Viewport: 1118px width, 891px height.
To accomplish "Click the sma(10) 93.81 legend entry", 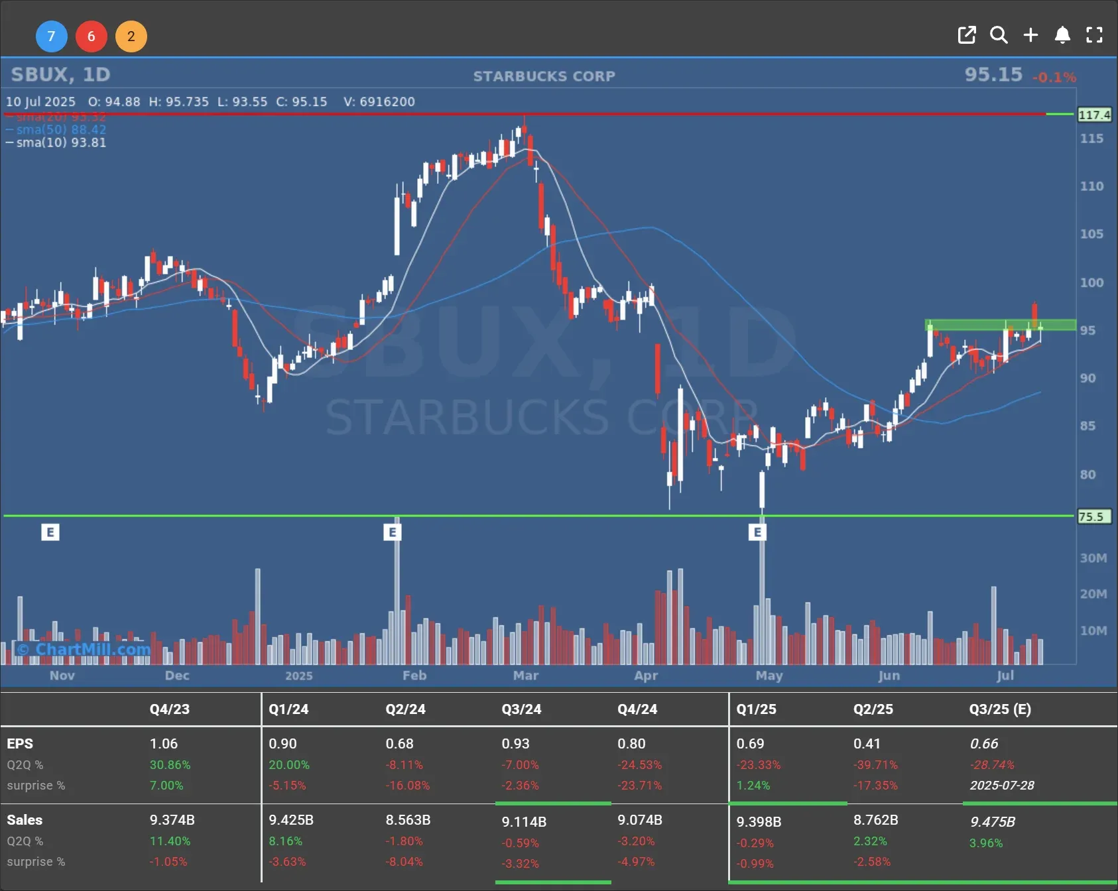I will tap(56, 143).
